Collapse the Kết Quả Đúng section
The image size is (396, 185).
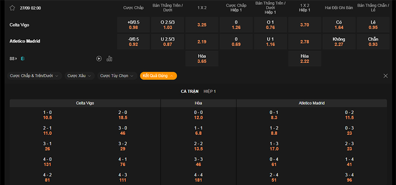click(x=158, y=76)
